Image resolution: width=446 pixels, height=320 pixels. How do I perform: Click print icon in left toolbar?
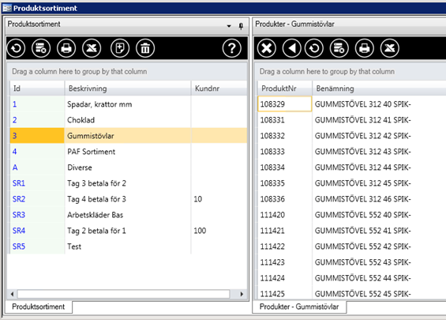click(x=66, y=48)
